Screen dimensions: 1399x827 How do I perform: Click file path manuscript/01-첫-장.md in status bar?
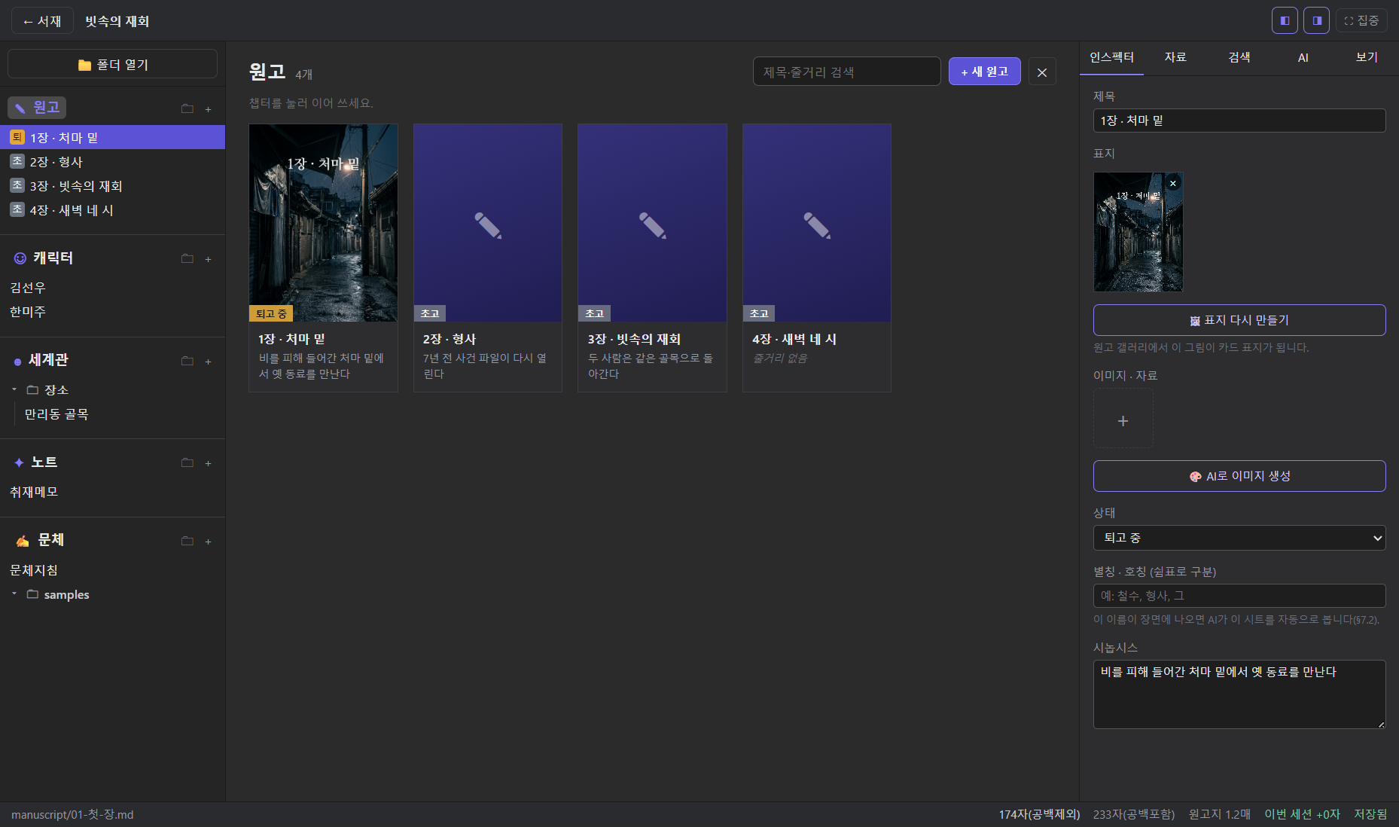(72, 814)
